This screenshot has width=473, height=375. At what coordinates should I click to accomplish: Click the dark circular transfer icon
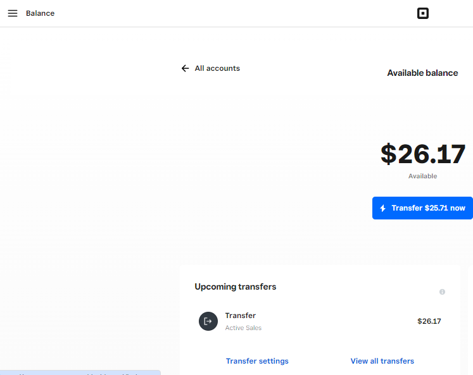(x=208, y=321)
